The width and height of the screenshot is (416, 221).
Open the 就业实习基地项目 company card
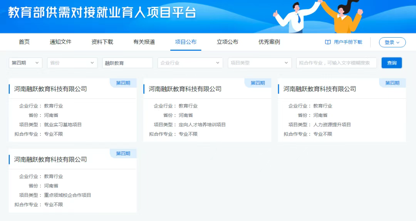coord(72,110)
